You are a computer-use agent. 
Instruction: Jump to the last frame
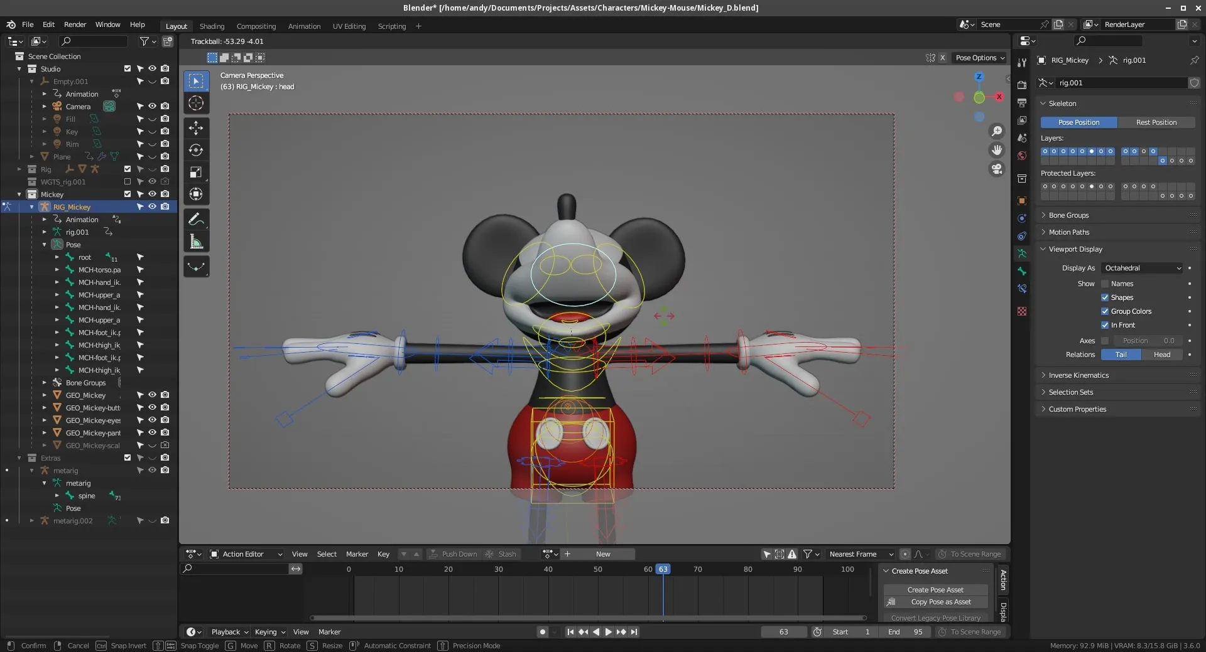tap(634, 632)
